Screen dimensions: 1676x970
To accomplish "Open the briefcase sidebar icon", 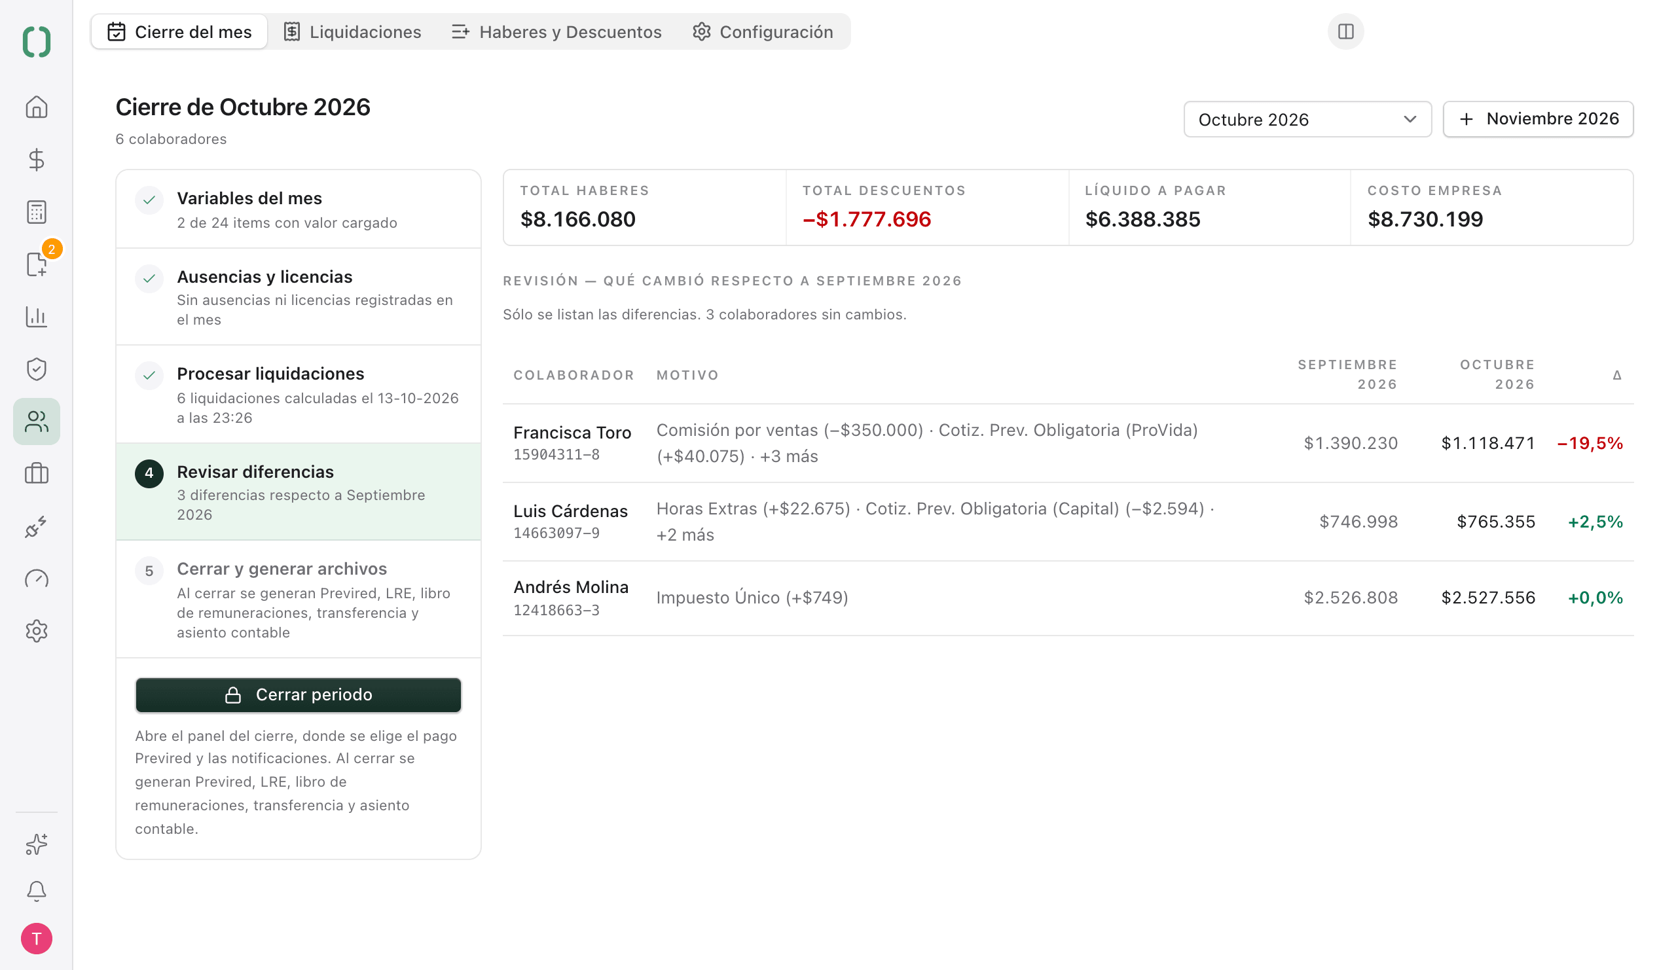I will click(x=37, y=473).
